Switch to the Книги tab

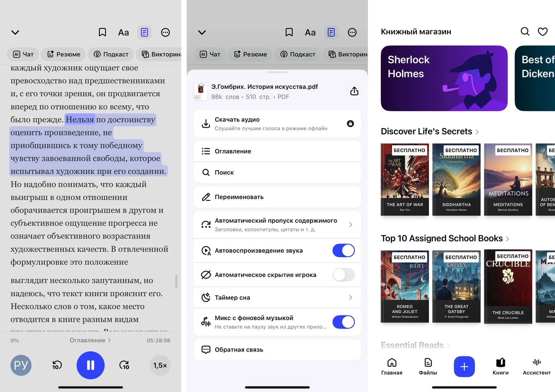coord(500,366)
